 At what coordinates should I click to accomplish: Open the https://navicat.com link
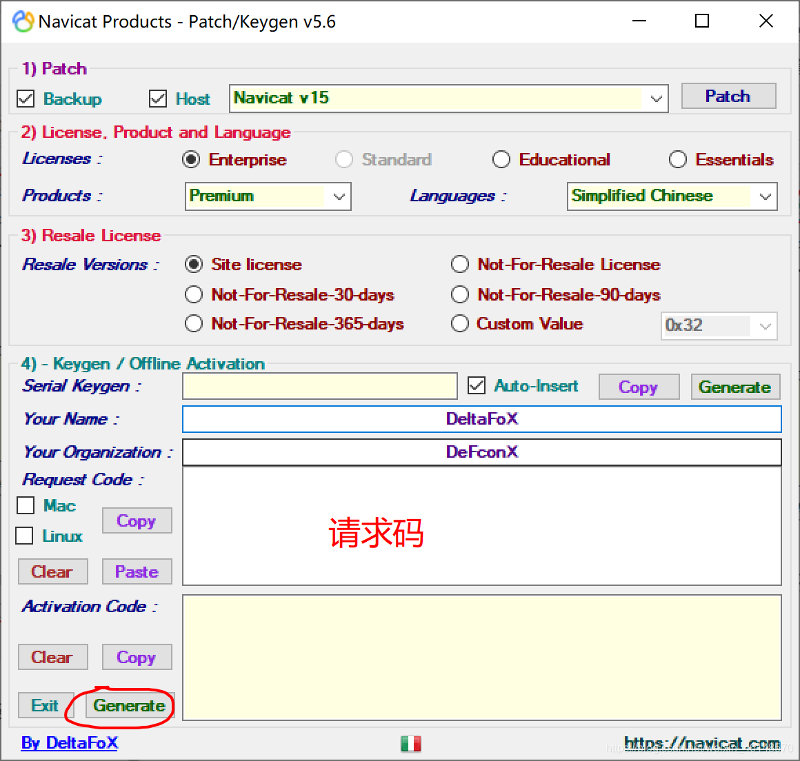[x=702, y=743]
